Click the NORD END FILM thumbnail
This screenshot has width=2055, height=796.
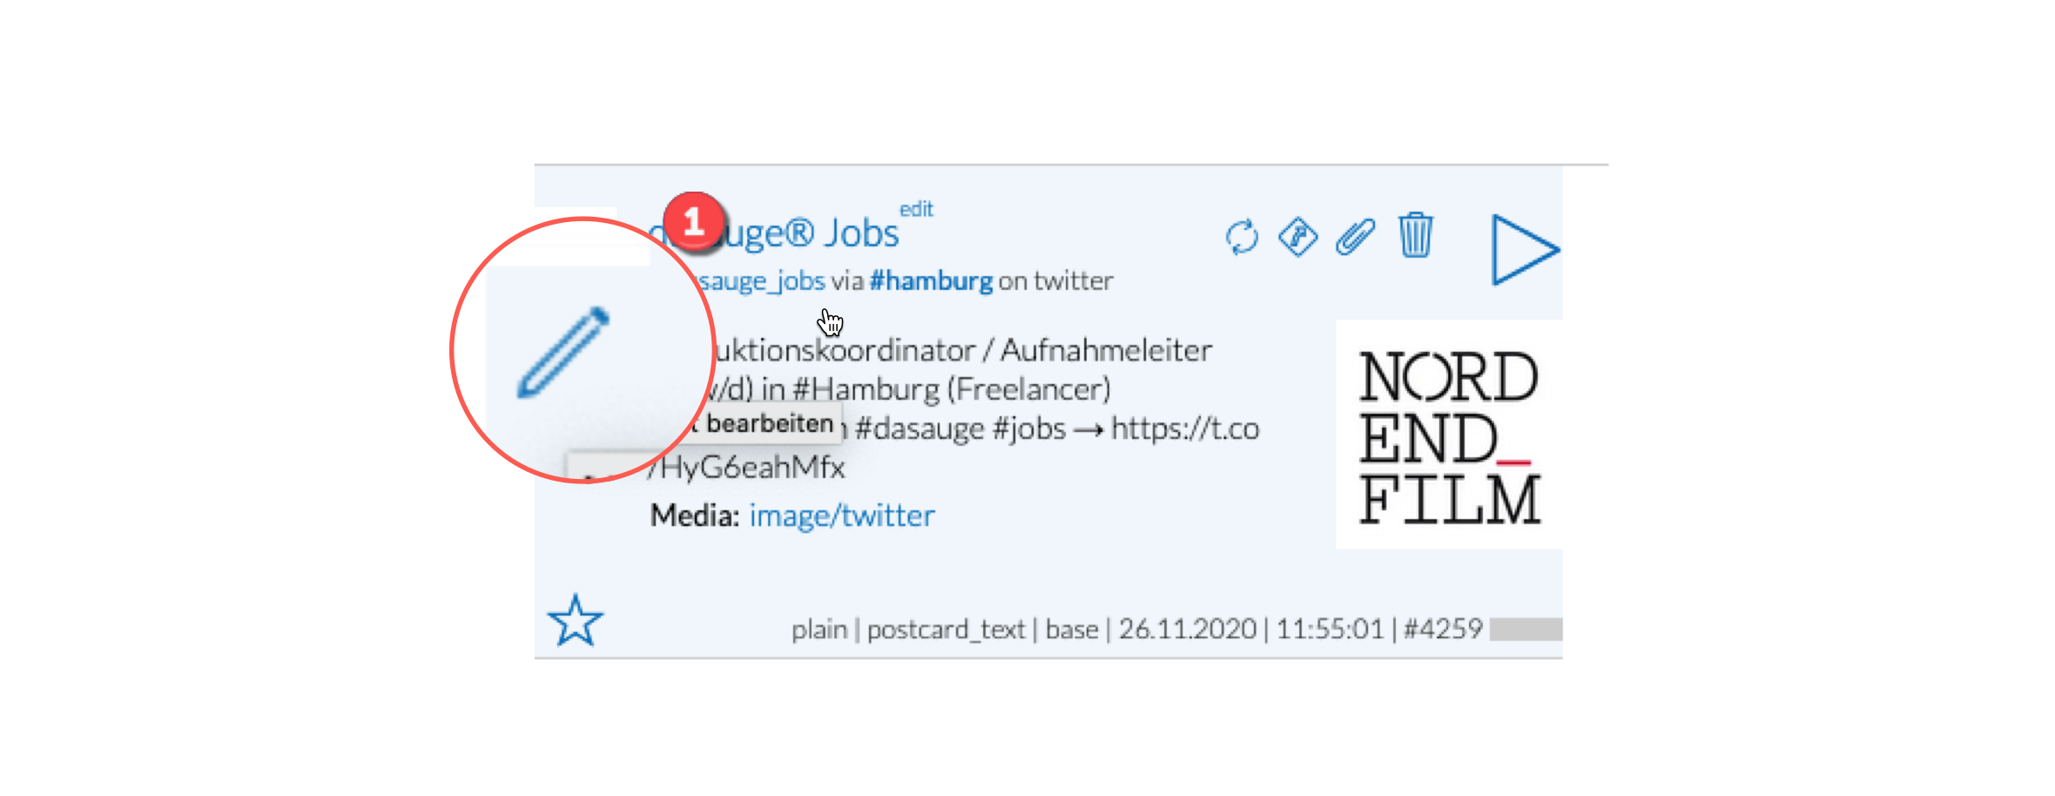(1449, 435)
